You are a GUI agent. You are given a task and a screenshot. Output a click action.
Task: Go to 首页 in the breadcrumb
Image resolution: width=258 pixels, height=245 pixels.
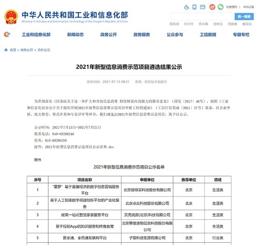[x=13, y=50]
